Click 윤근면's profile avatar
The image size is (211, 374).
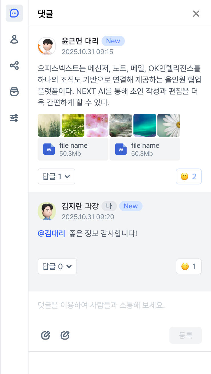pyautogui.click(x=47, y=46)
